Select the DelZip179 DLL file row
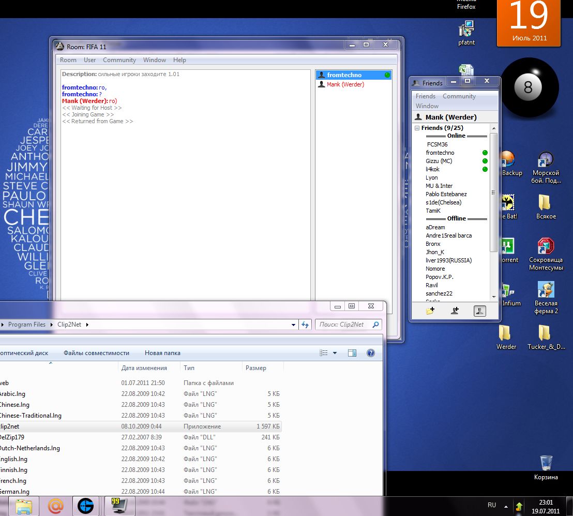The width and height of the screenshot is (573, 516). 141,437
